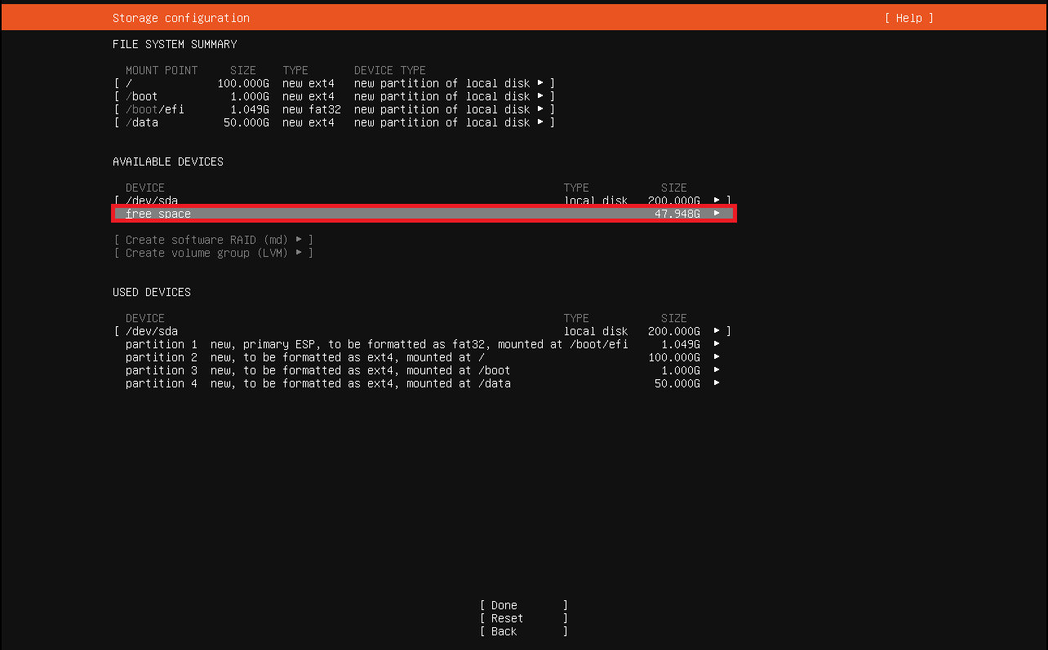Expand arrow for /data mount row

tap(540, 122)
